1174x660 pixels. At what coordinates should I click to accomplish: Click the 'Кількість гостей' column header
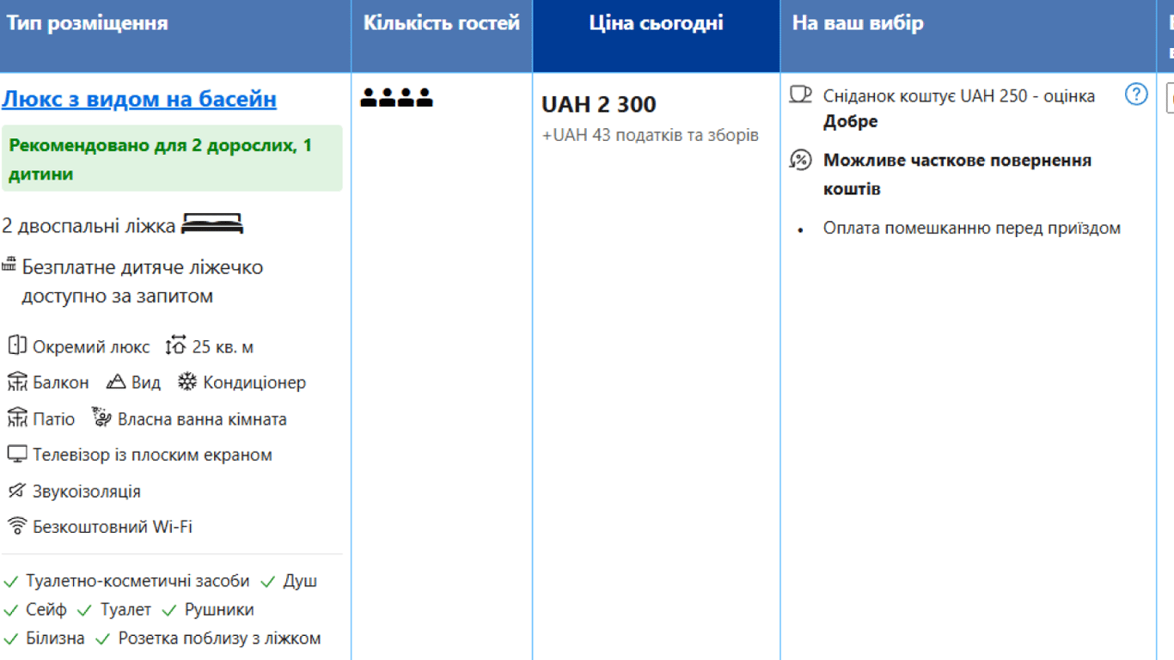tap(441, 23)
